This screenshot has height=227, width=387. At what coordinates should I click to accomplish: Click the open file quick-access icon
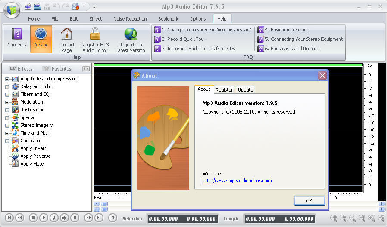coord(37,6)
